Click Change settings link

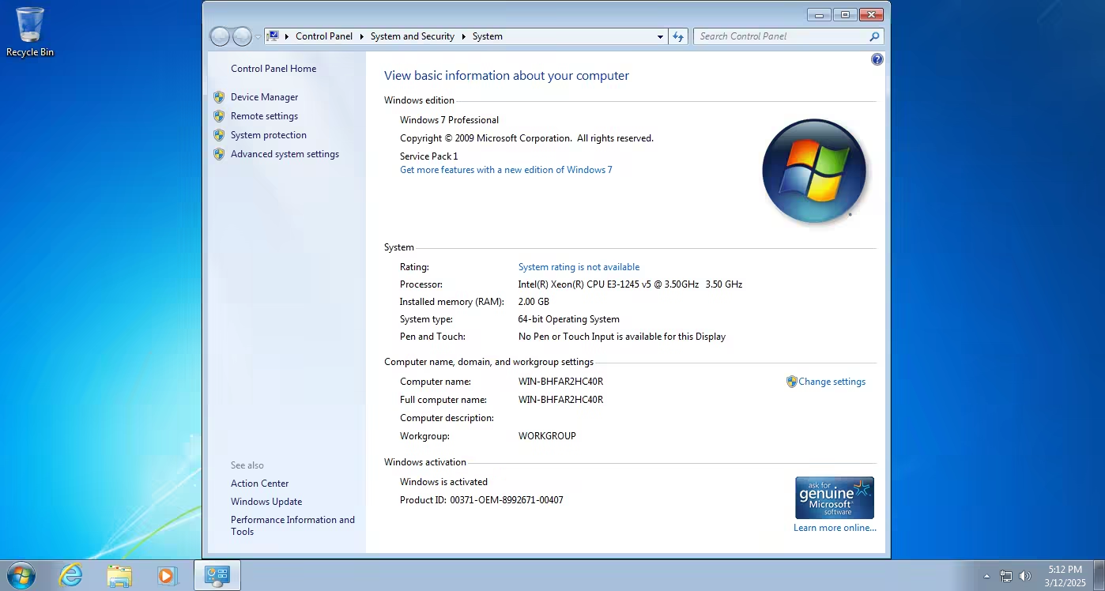pyautogui.click(x=832, y=382)
